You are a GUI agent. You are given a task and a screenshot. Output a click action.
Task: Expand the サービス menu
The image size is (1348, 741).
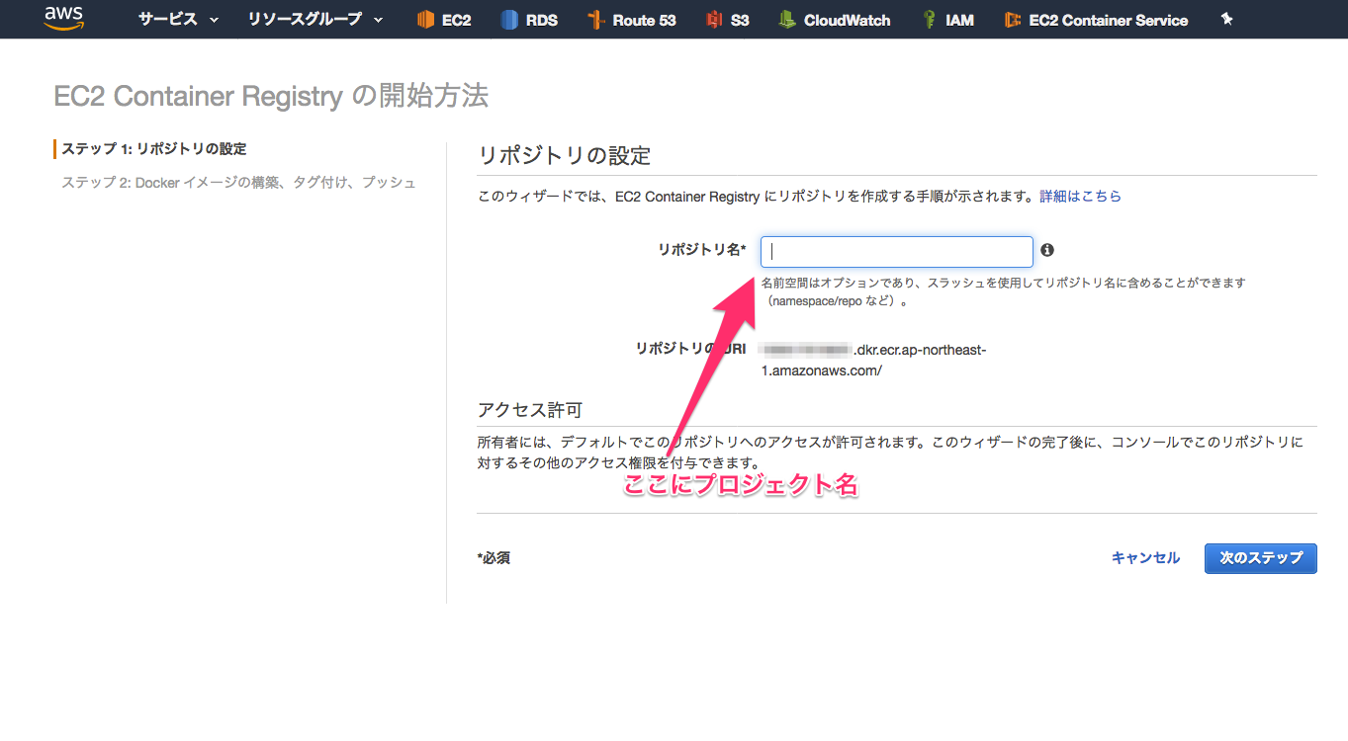coord(178,20)
